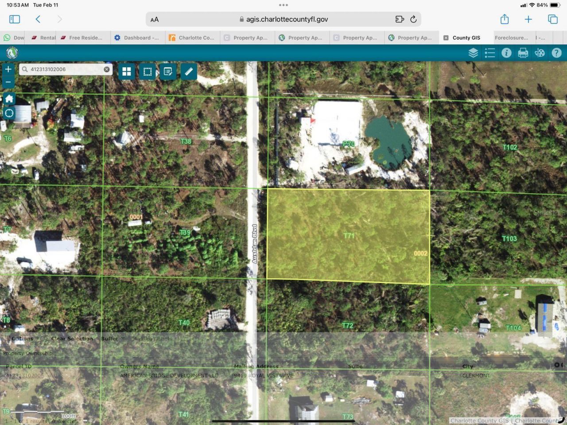This screenshot has width=567, height=425.
Task: Open the map legend
Action: tap(490, 53)
